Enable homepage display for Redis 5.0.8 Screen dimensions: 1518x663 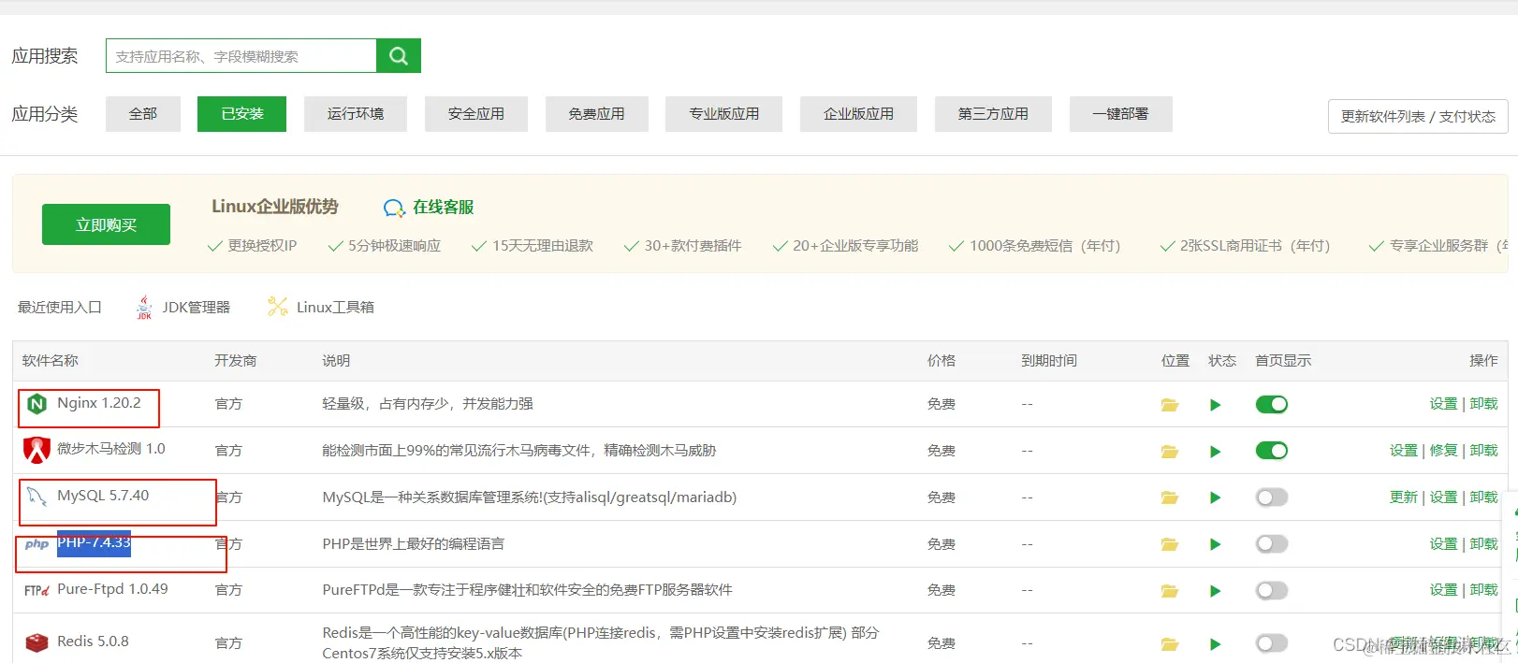[x=1271, y=643]
